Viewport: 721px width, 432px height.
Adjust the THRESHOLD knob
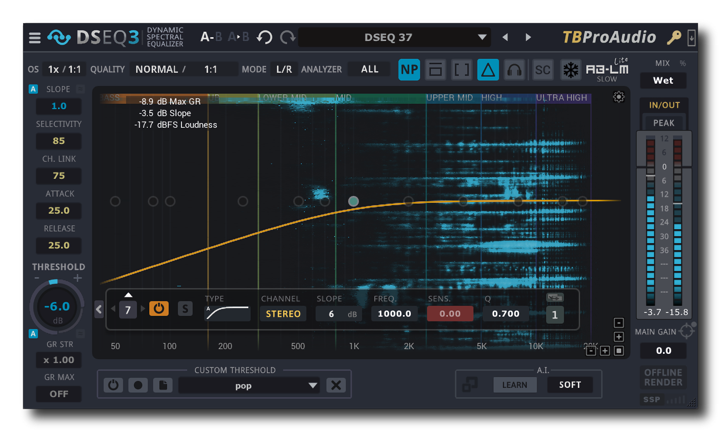coord(57,307)
